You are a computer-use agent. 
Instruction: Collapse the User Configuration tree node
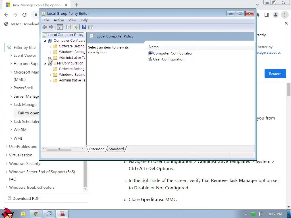(x=45, y=64)
